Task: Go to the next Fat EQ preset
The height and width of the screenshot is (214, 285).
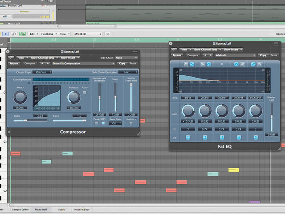Action: pyautogui.click(x=211, y=55)
